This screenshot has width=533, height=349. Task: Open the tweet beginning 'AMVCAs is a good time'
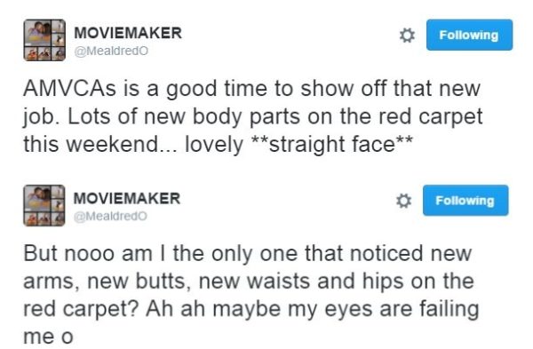pyautogui.click(x=253, y=116)
